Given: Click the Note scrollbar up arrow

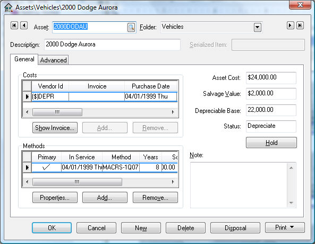Looking at the screenshot, I should (x=291, y=168).
